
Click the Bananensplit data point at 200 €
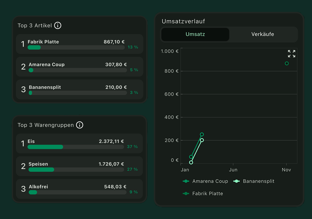(x=202, y=140)
